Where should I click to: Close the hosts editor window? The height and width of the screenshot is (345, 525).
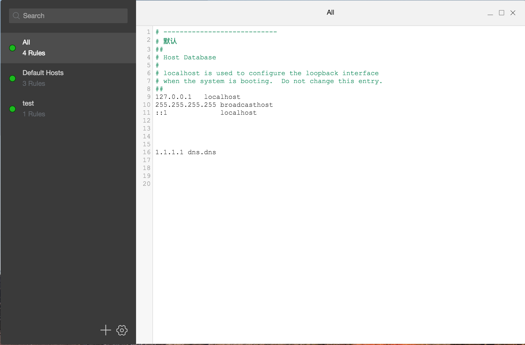tap(513, 13)
